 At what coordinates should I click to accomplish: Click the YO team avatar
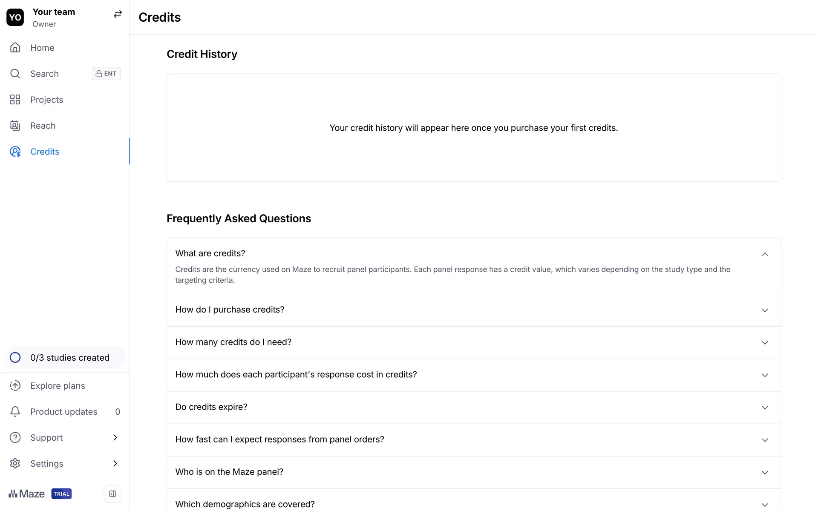[15, 17]
